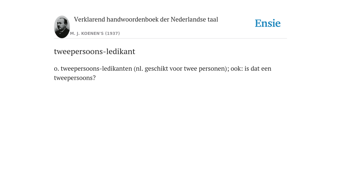Click the Ensie logo
This screenshot has height=170, width=341.
point(267,24)
